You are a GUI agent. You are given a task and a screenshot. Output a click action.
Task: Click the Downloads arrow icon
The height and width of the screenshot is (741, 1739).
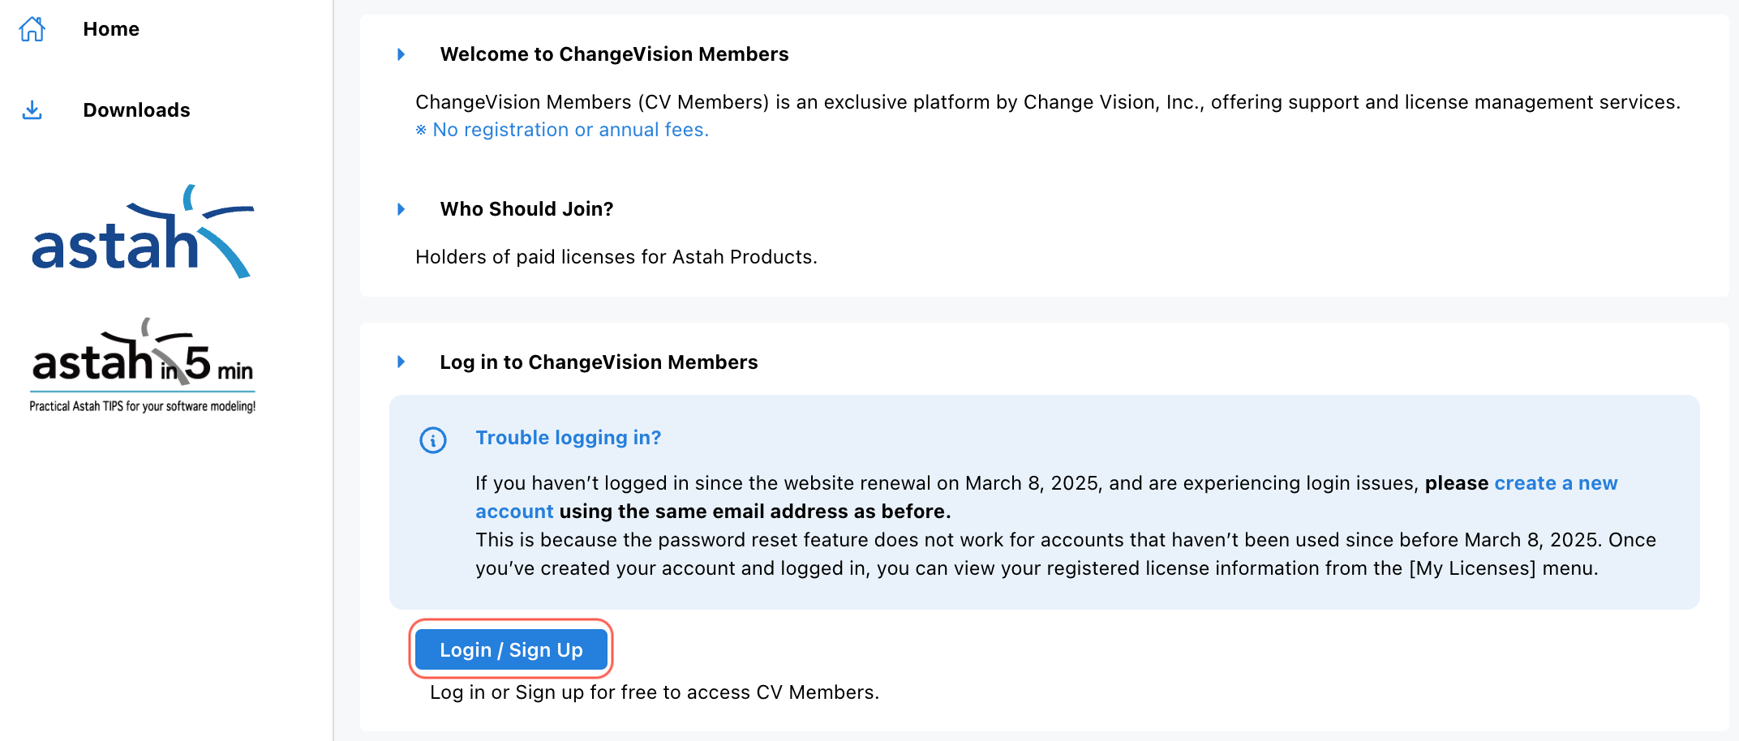tap(32, 109)
